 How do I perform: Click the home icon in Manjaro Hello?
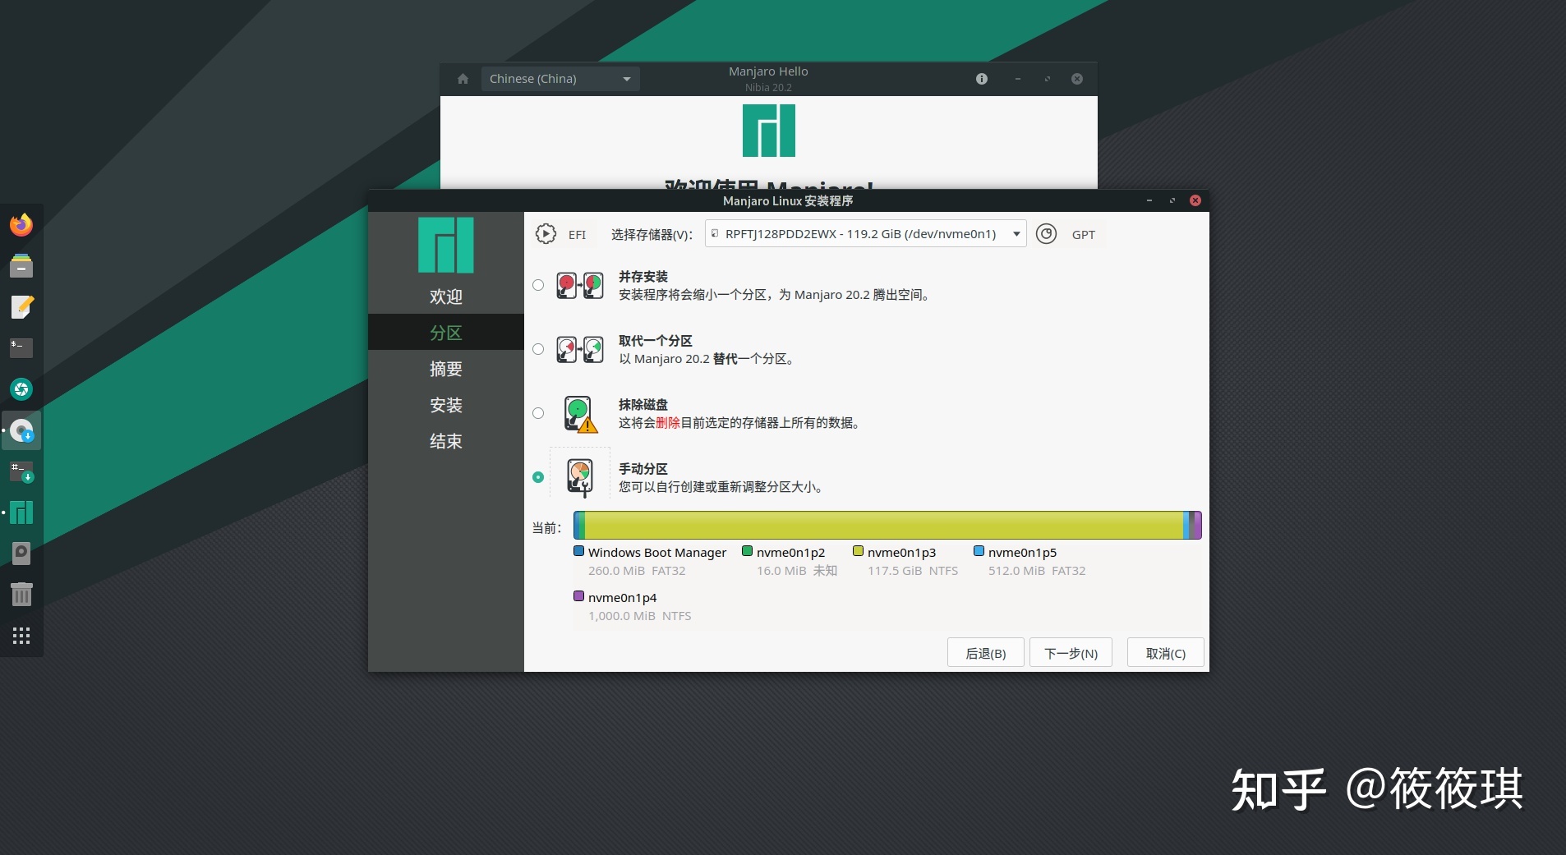463,79
